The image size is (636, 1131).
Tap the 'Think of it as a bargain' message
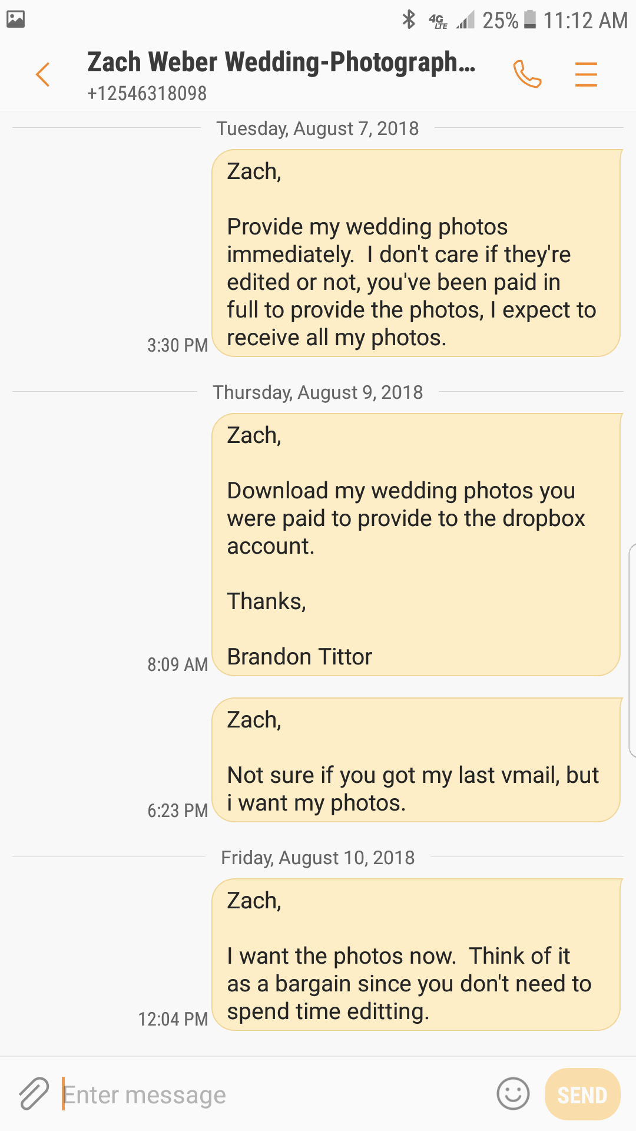[416, 955]
